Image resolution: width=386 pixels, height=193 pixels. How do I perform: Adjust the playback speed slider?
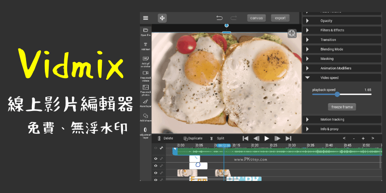click(x=337, y=94)
